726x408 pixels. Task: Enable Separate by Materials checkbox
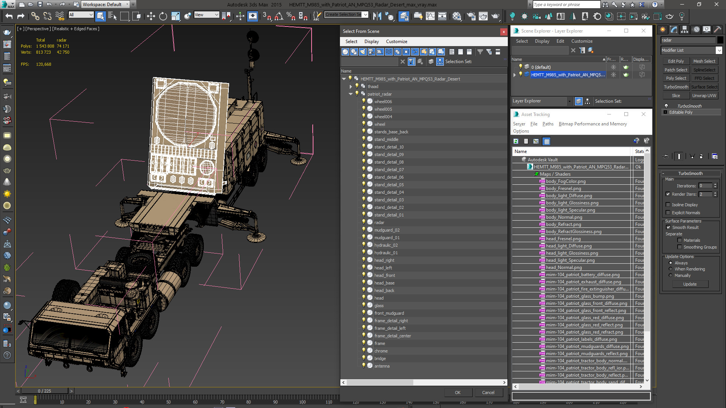click(x=679, y=240)
